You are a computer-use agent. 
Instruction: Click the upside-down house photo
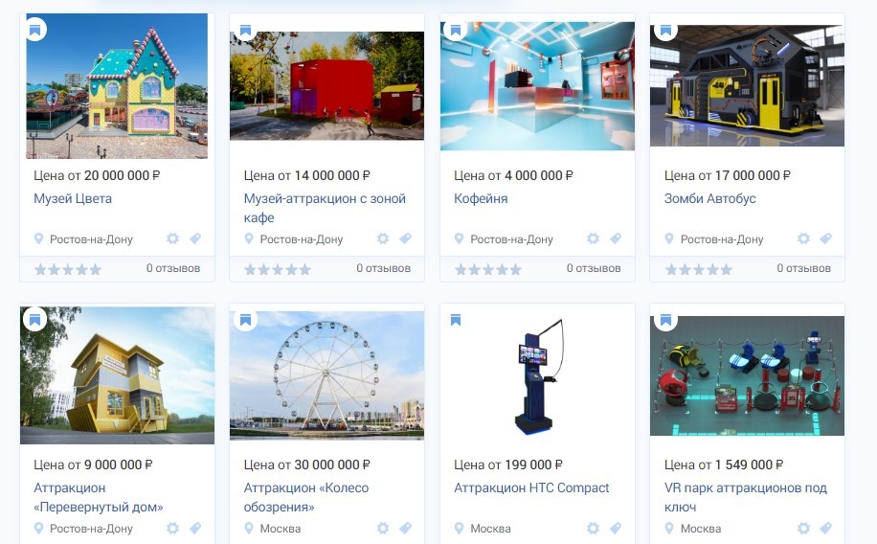(x=118, y=375)
